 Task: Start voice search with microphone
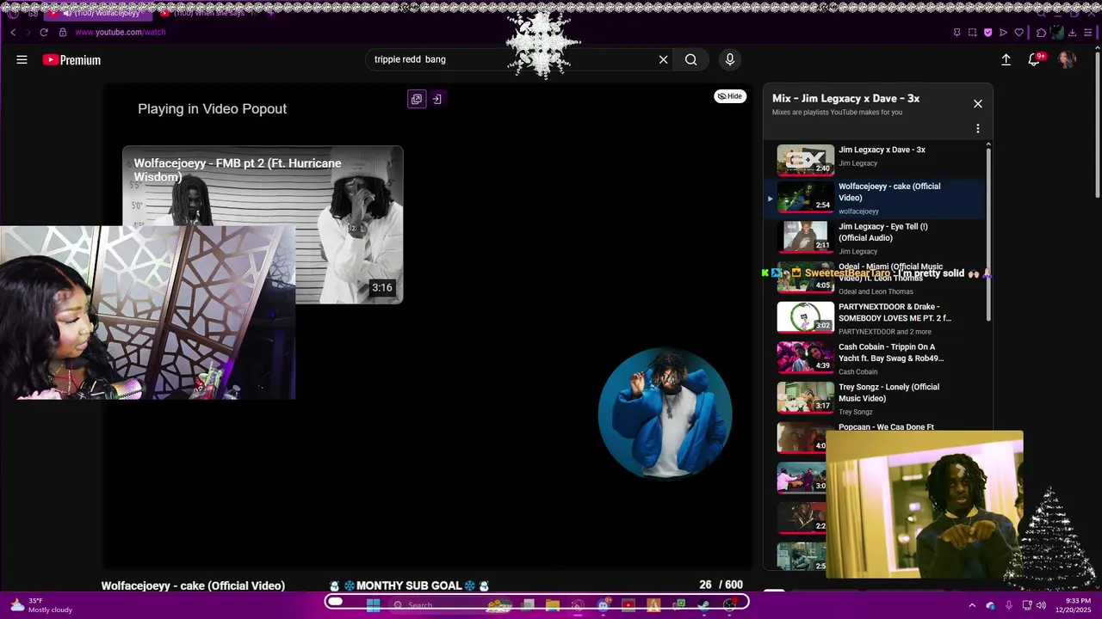[729, 59]
